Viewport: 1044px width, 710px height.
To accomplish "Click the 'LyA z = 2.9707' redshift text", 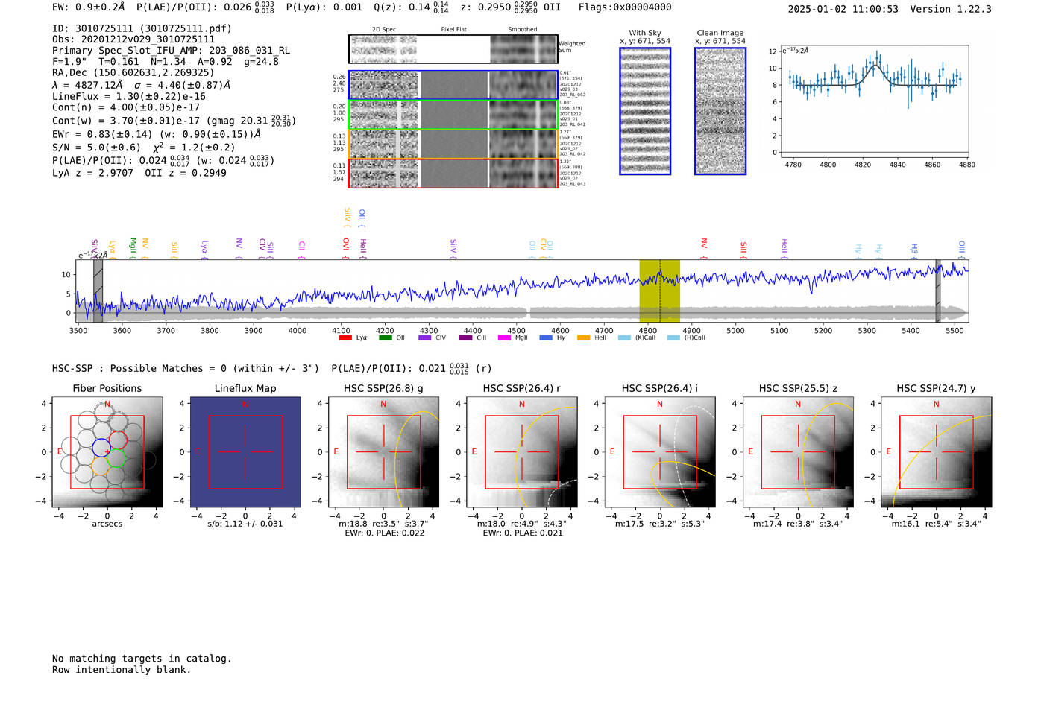I will (x=92, y=173).
